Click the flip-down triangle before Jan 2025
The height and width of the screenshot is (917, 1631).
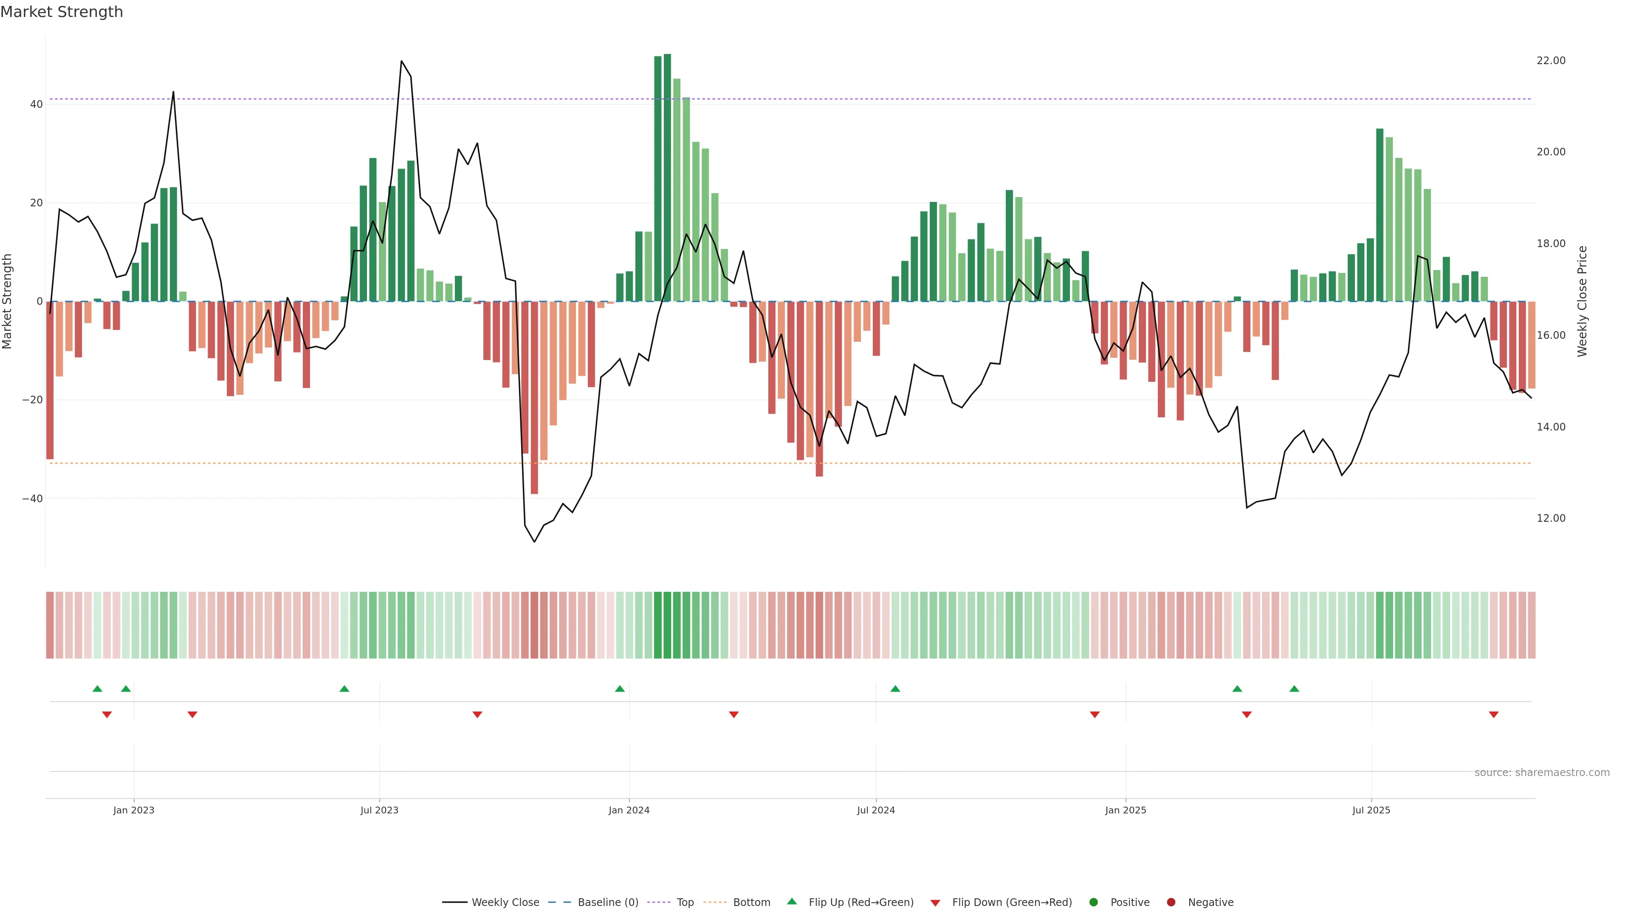(x=1095, y=714)
